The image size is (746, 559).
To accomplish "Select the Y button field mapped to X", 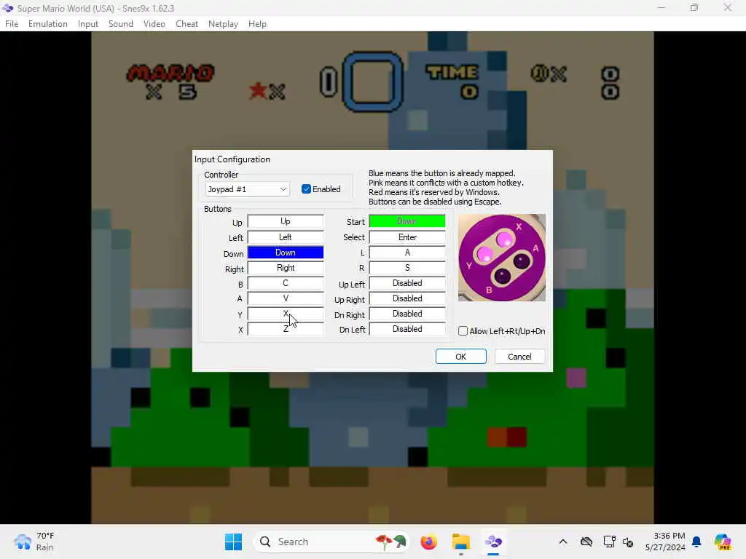I will pos(286,314).
